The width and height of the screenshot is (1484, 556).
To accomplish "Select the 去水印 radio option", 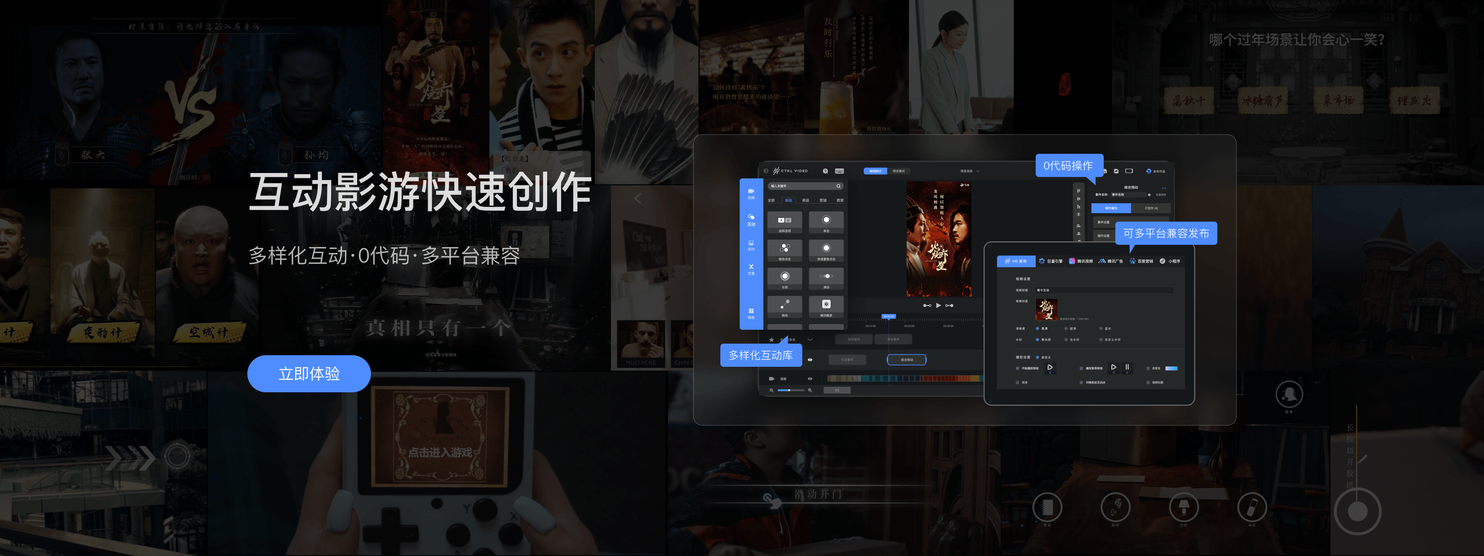I will [1066, 340].
